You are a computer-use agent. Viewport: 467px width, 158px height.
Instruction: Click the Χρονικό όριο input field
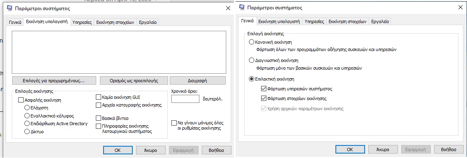[x=185, y=99]
